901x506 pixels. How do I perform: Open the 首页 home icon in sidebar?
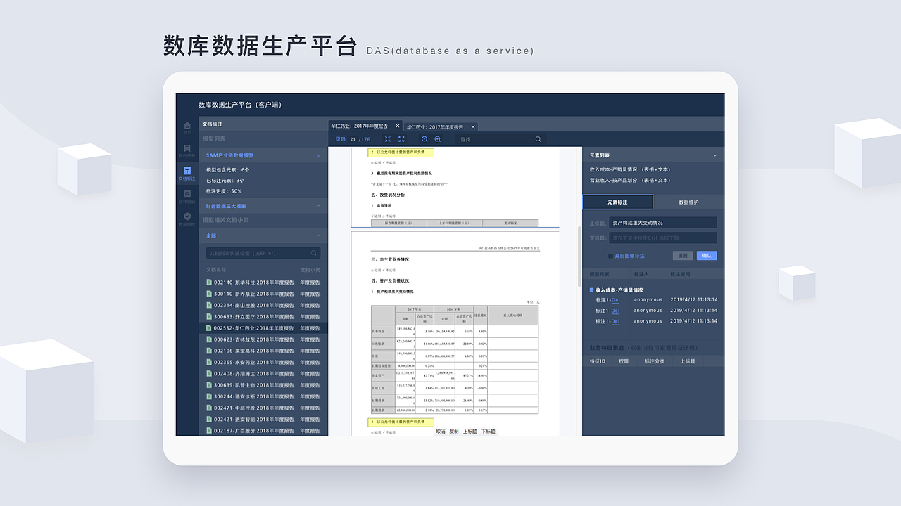(x=187, y=125)
